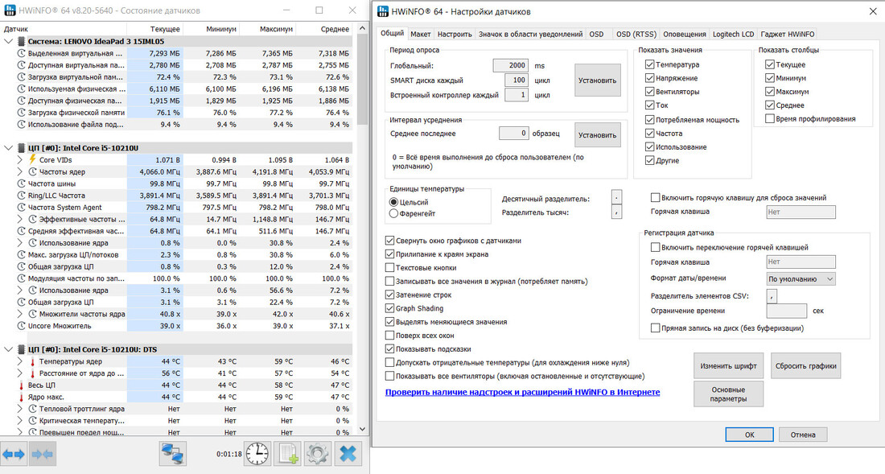Uncheck the Температура checkbox

649,64
